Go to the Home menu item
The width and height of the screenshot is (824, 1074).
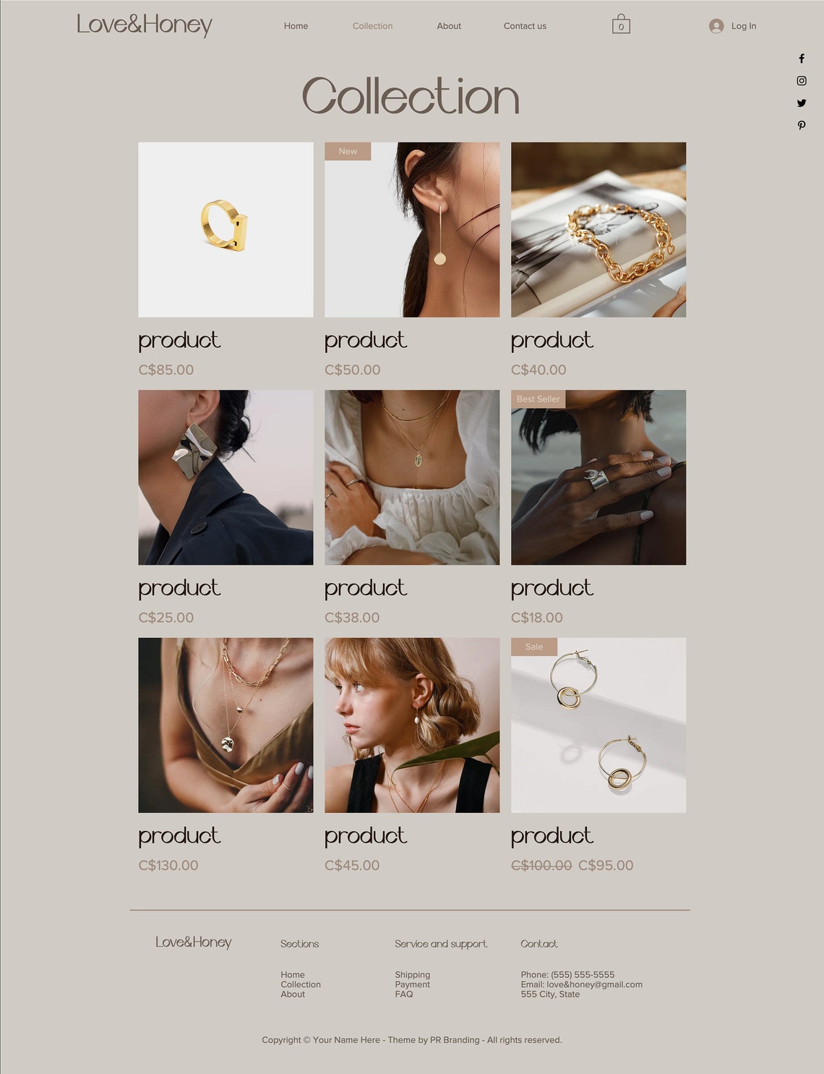pos(296,26)
